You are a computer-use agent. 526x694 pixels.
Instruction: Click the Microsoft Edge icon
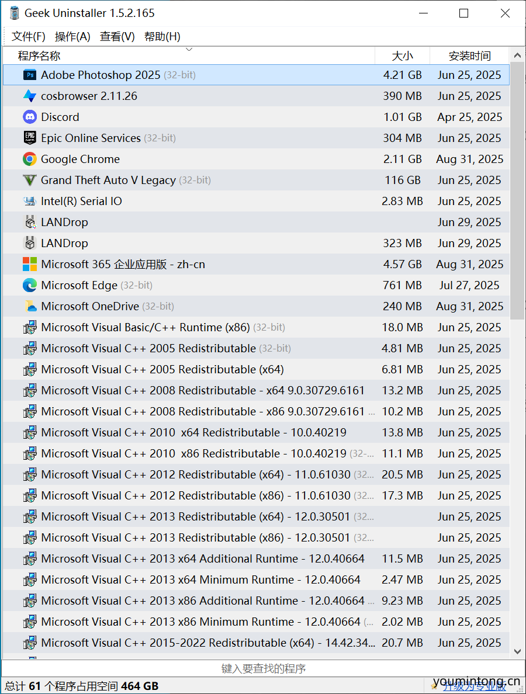pos(30,285)
